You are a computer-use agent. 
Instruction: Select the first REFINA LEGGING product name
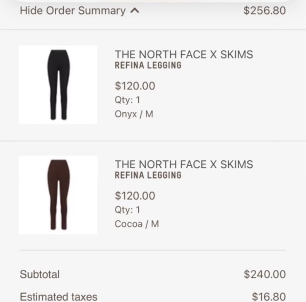click(x=148, y=65)
